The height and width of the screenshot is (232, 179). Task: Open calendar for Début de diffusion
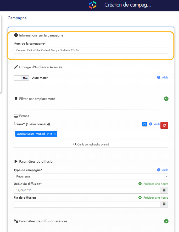coord(164,190)
